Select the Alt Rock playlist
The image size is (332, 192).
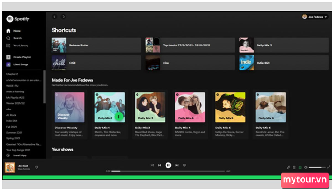tap(11, 115)
